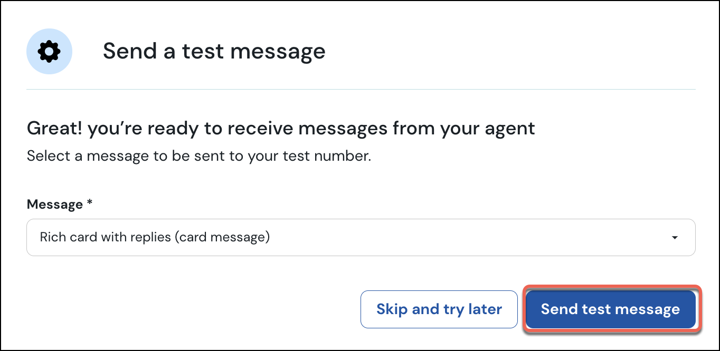Open the settings icon beside the dialog title
The image size is (720, 351).
[49, 51]
